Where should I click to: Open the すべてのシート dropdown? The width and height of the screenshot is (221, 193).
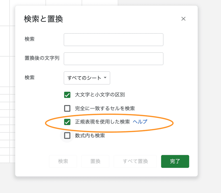[x=87, y=78]
